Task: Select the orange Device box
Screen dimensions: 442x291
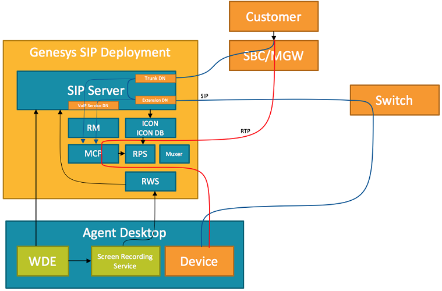Action: point(200,261)
